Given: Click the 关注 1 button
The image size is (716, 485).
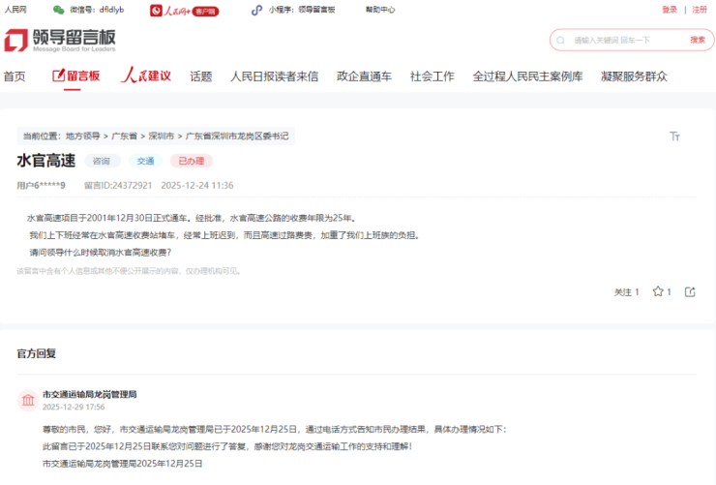Looking at the screenshot, I should tap(626, 292).
